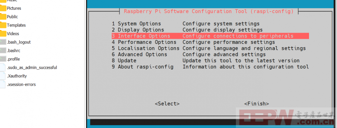Click the .profile file icon
This screenshot has width=337, height=128.
3,59
